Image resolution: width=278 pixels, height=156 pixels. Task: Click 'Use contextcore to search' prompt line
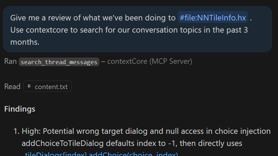tap(69, 30)
